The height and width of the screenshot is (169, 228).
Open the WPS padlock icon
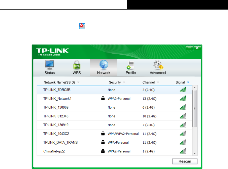[77, 65]
